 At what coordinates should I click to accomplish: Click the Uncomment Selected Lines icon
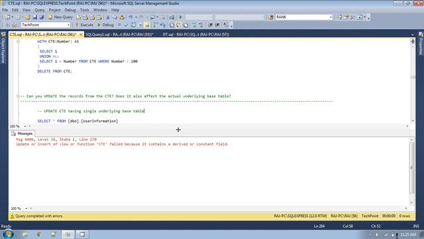click(x=201, y=25)
